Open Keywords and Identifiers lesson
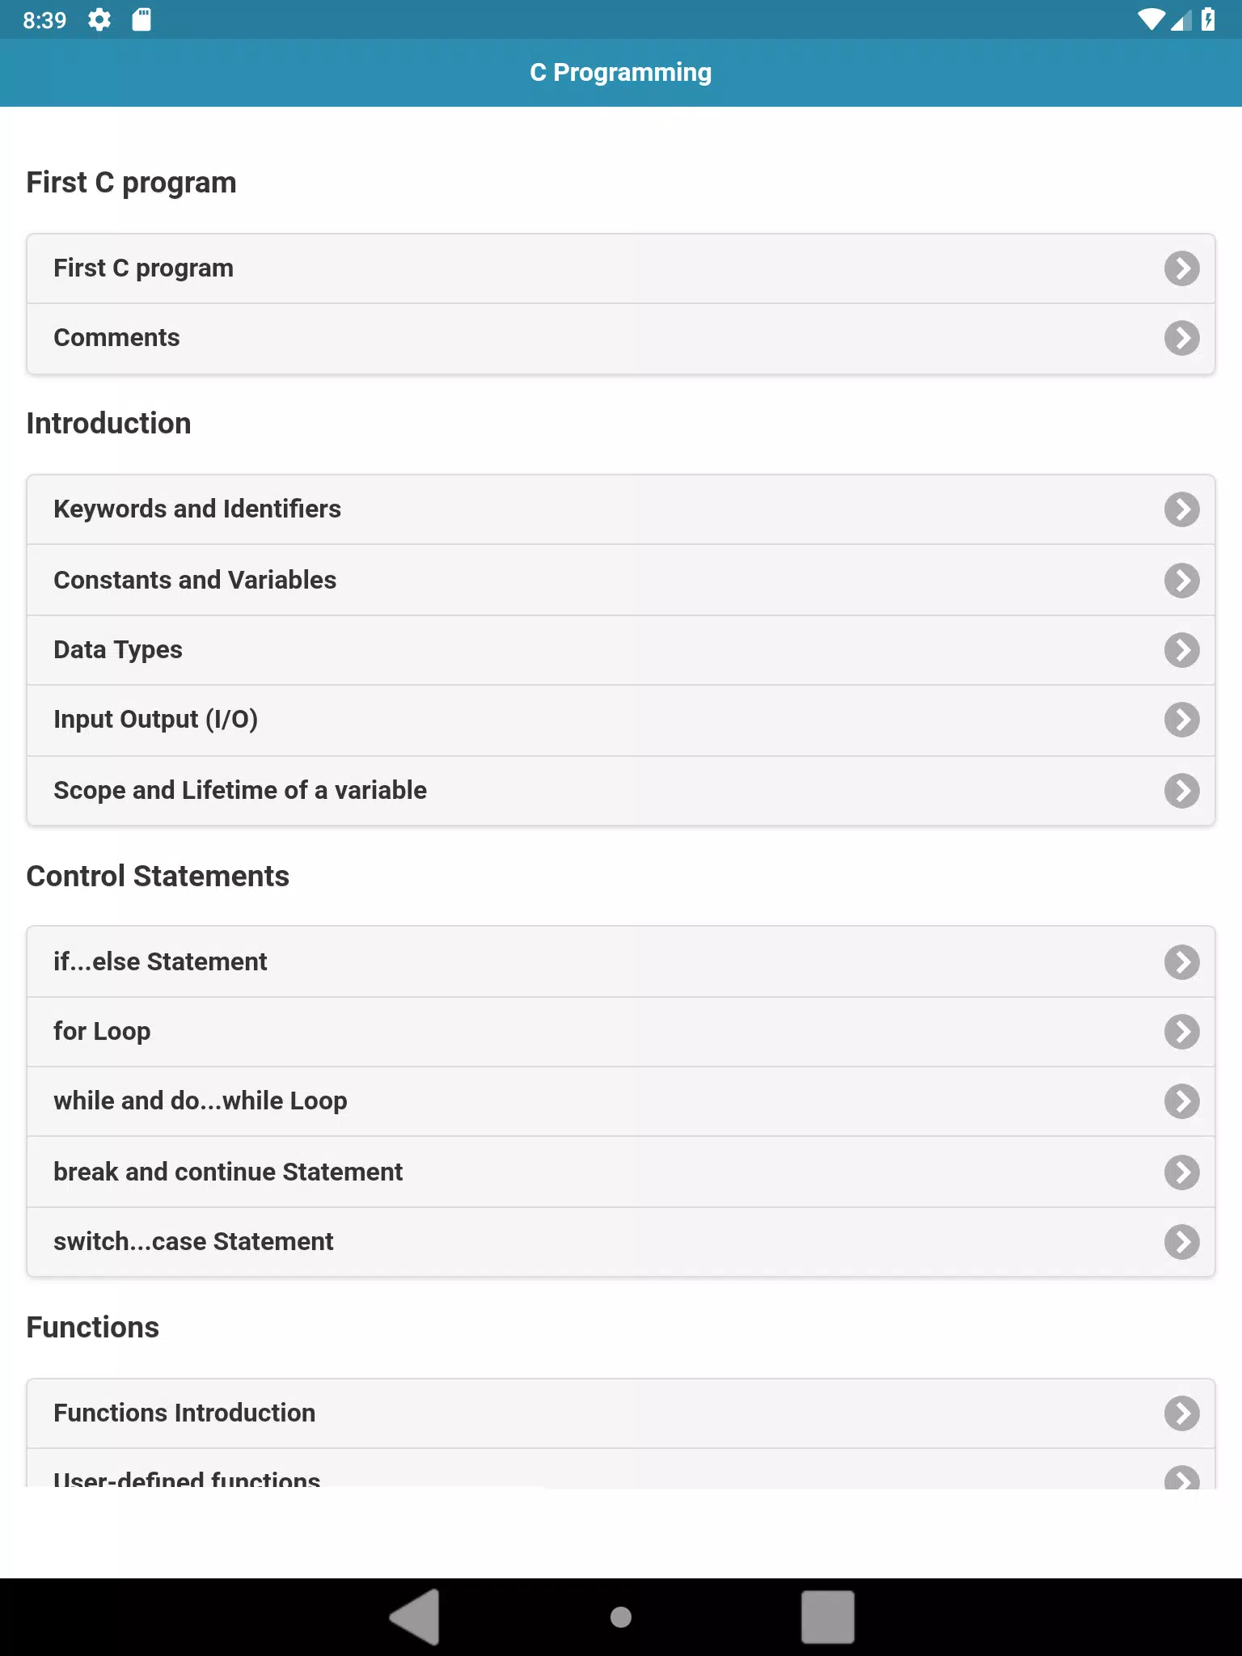Image resolution: width=1242 pixels, height=1656 pixels. pyautogui.click(x=621, y=509)
